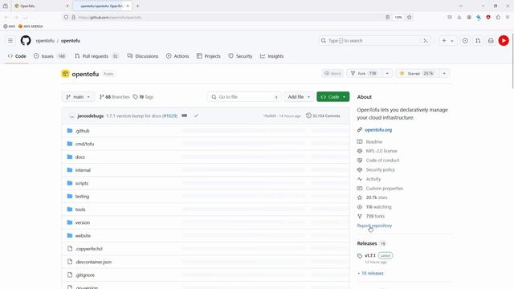The image size is (514, 289).
Task: Open the .github folder
Action: pyautogui.click(x=82, y=131)
